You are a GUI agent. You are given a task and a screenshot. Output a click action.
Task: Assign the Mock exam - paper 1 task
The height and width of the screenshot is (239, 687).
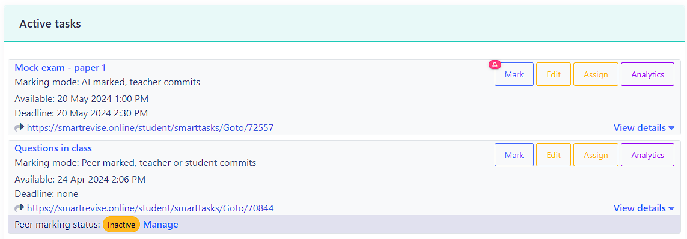point(596,74)
